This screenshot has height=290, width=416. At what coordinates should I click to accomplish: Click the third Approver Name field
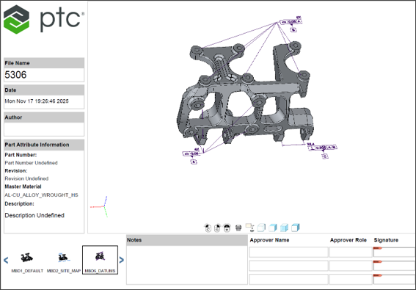click(288, 280)
